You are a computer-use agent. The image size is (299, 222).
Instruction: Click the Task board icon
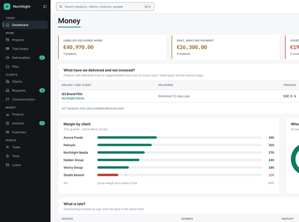click(8, 49)
